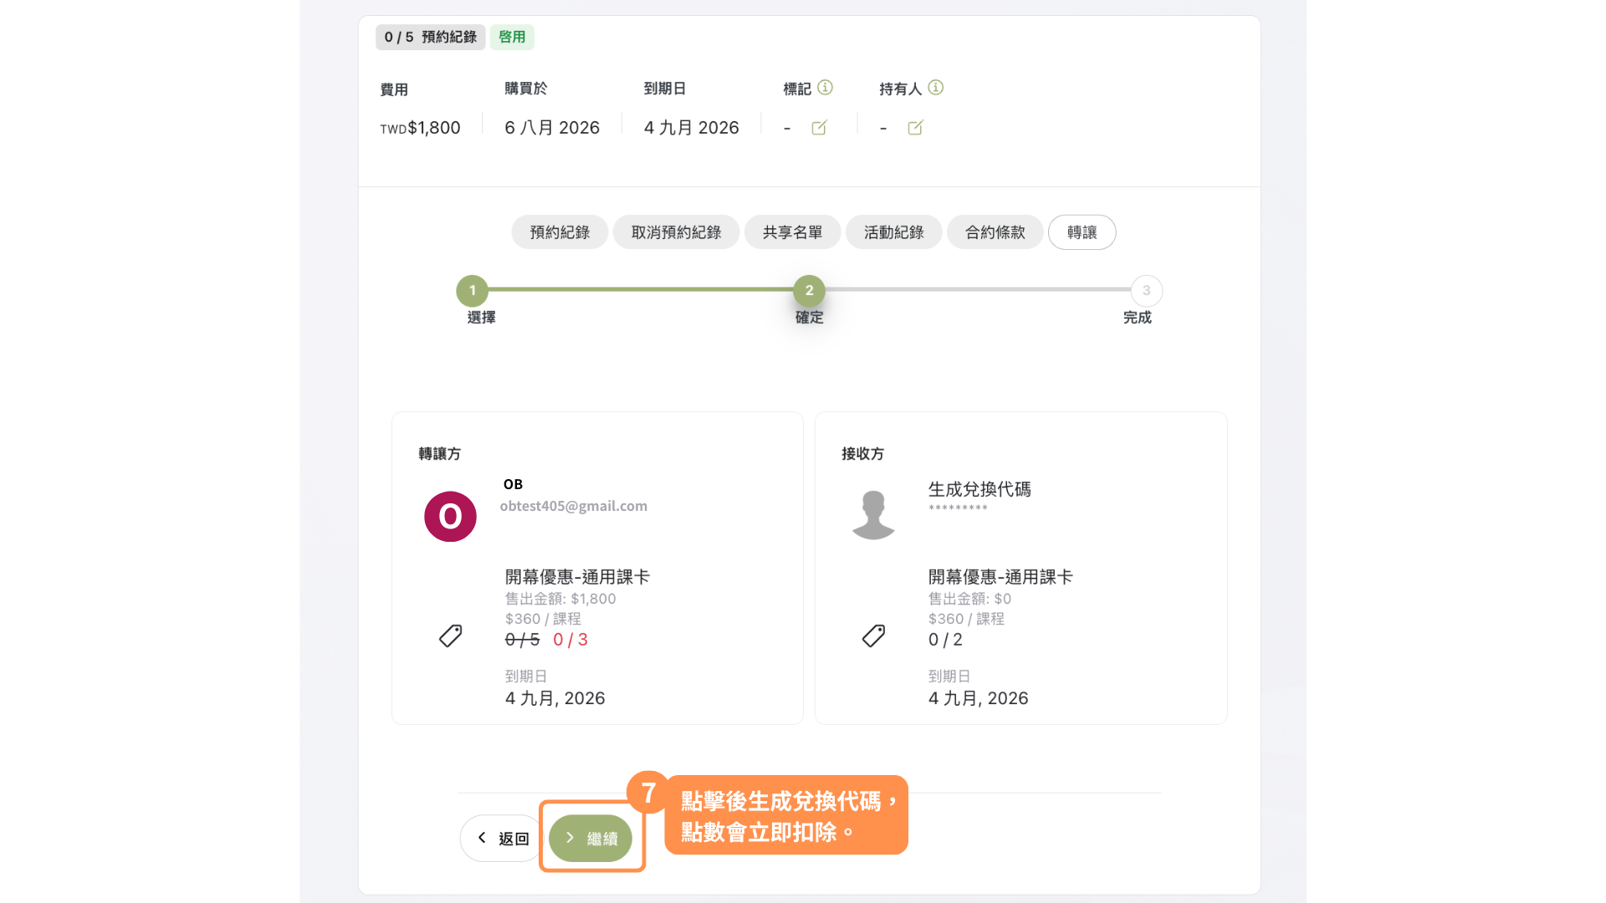View the 合約條款 tab

coord(995,232)
